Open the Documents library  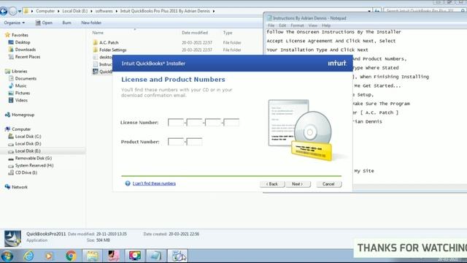click(26, 78)
